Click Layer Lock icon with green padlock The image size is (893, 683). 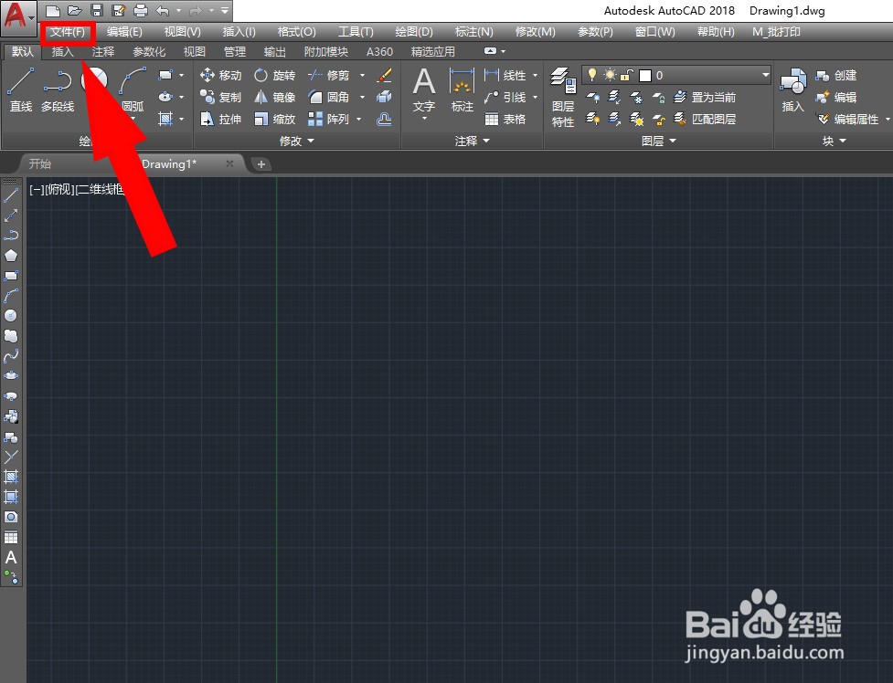659,98
